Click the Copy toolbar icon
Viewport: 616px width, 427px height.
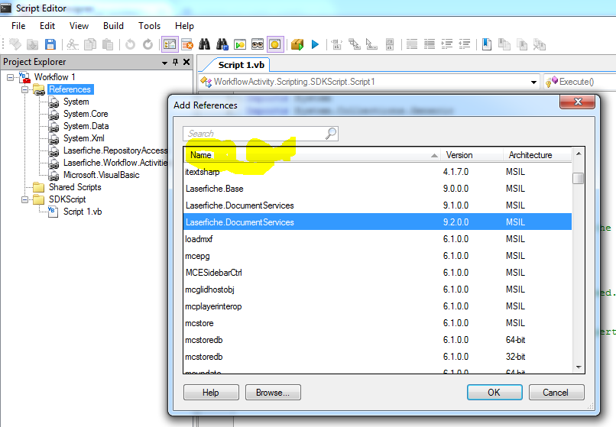90,44
